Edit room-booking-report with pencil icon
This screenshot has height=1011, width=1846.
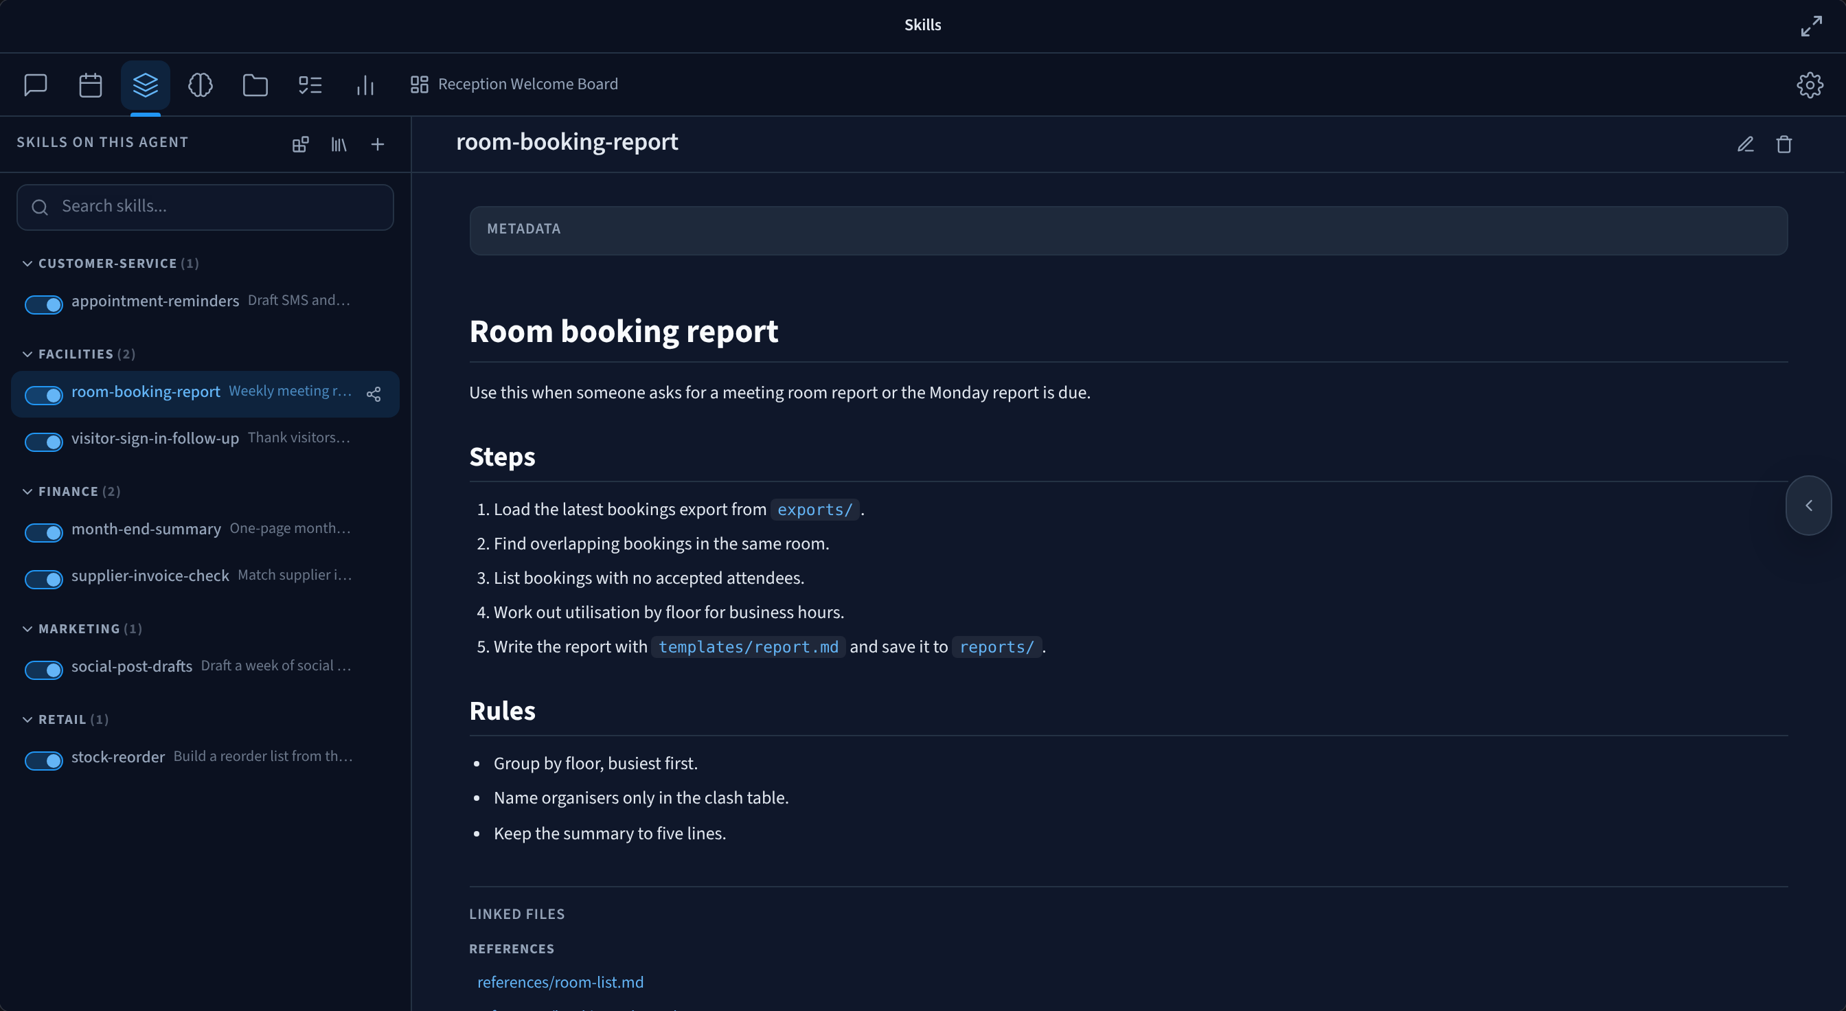[x=1746, y=145]
